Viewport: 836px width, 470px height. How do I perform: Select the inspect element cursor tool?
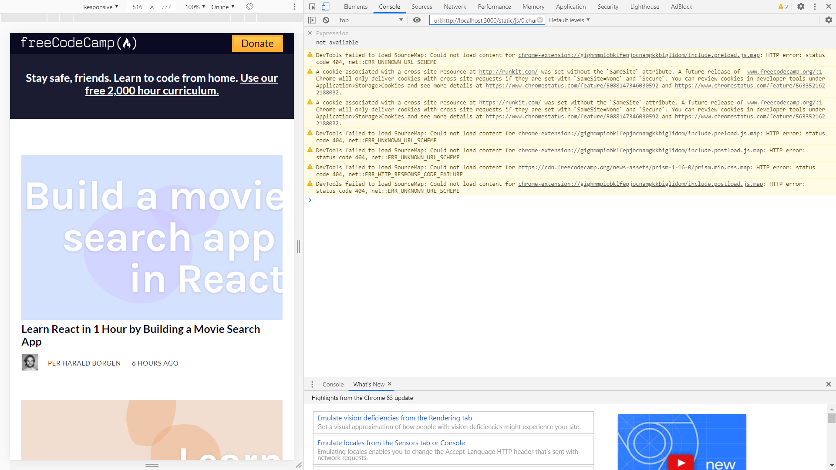click(312, 7)
